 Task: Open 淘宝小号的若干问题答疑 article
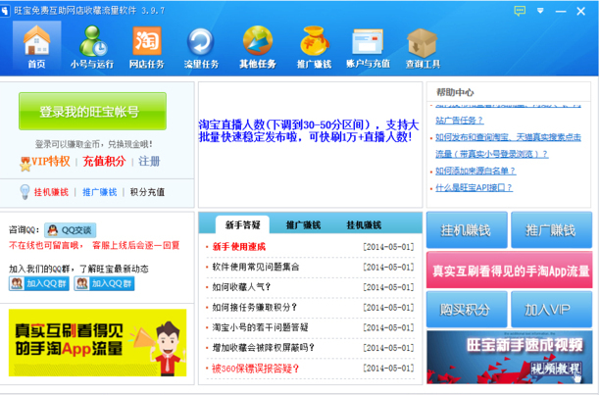260,327
